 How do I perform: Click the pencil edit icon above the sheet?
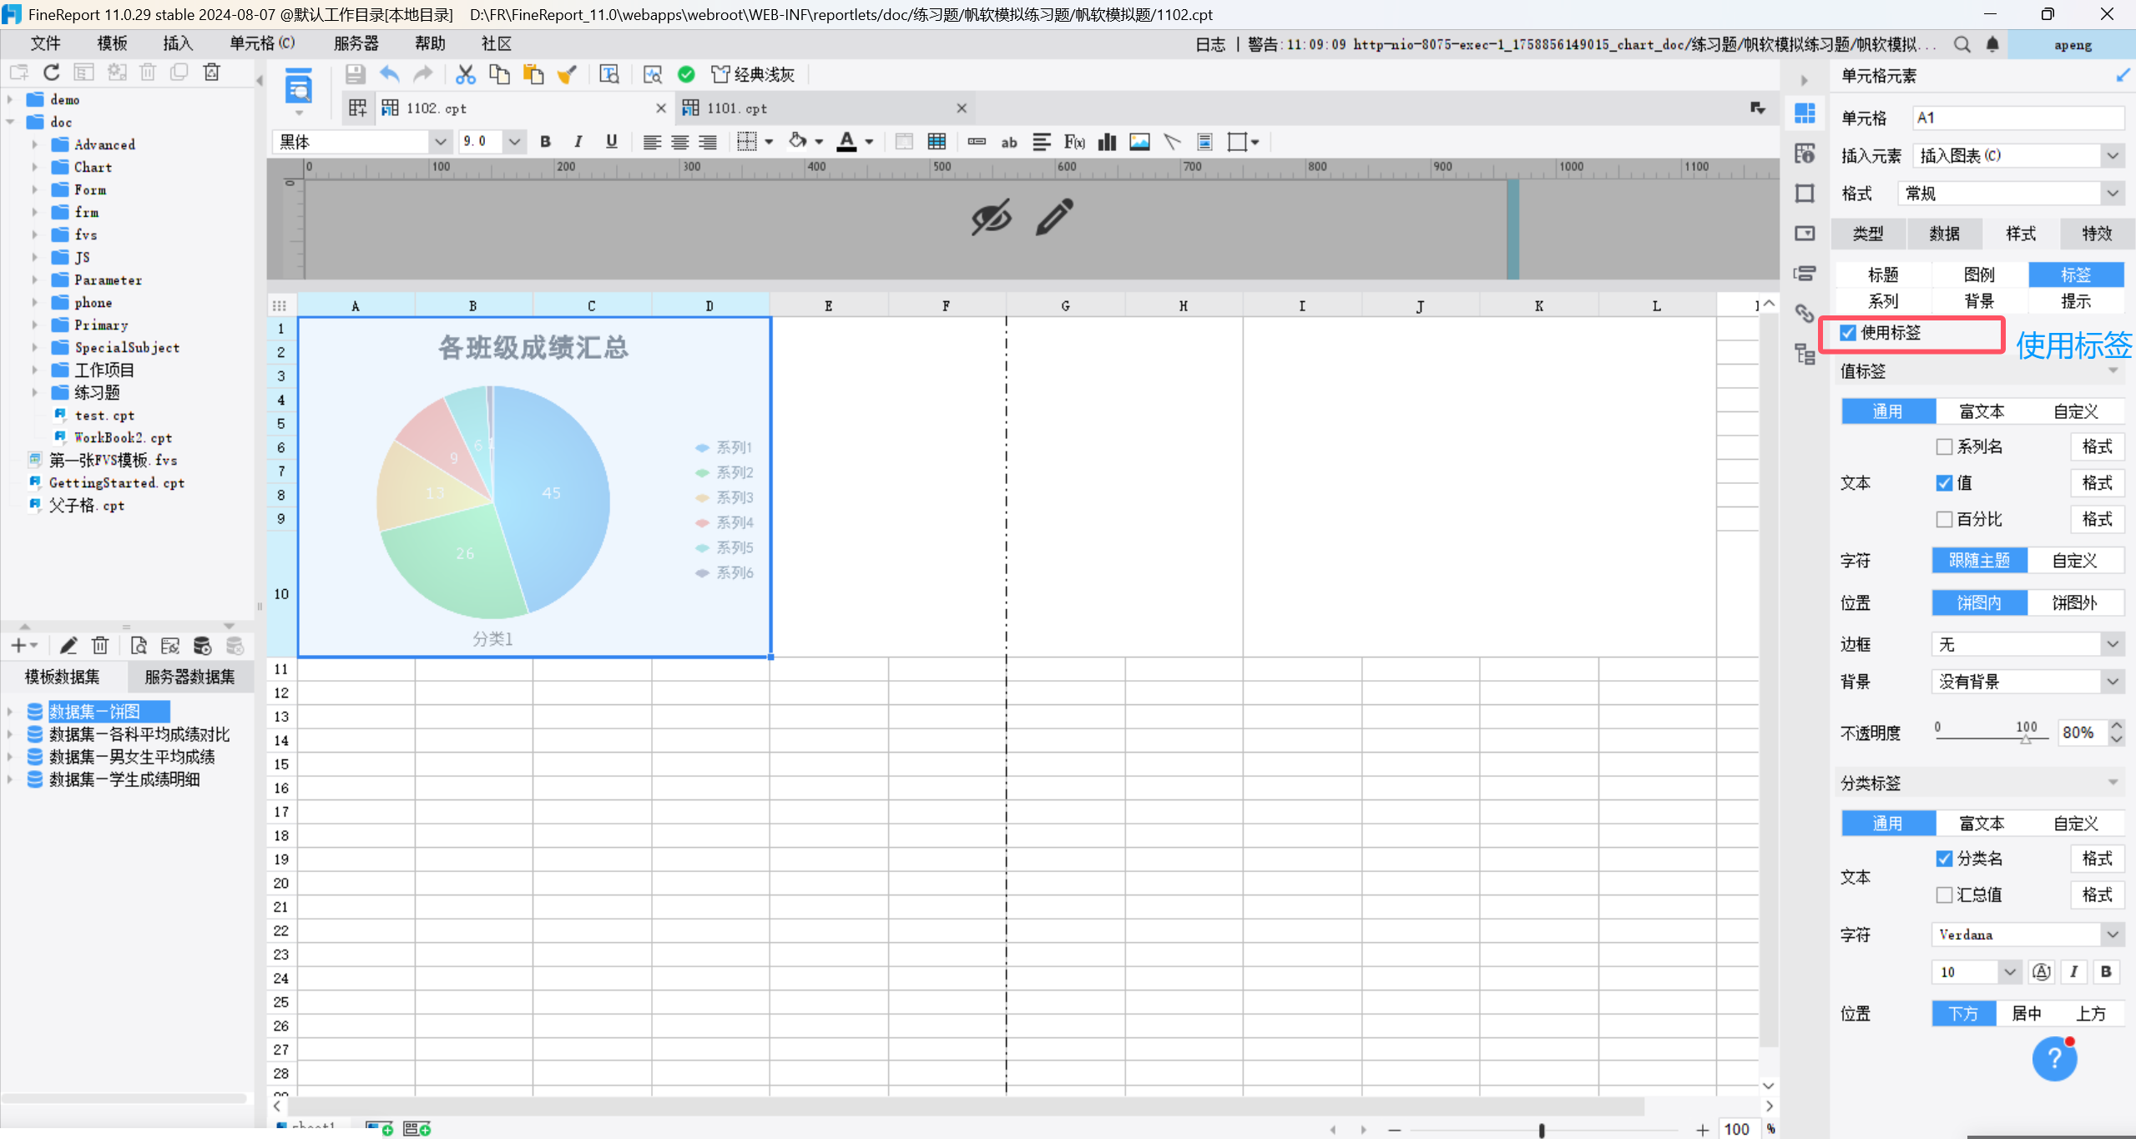coord(1054,218)
